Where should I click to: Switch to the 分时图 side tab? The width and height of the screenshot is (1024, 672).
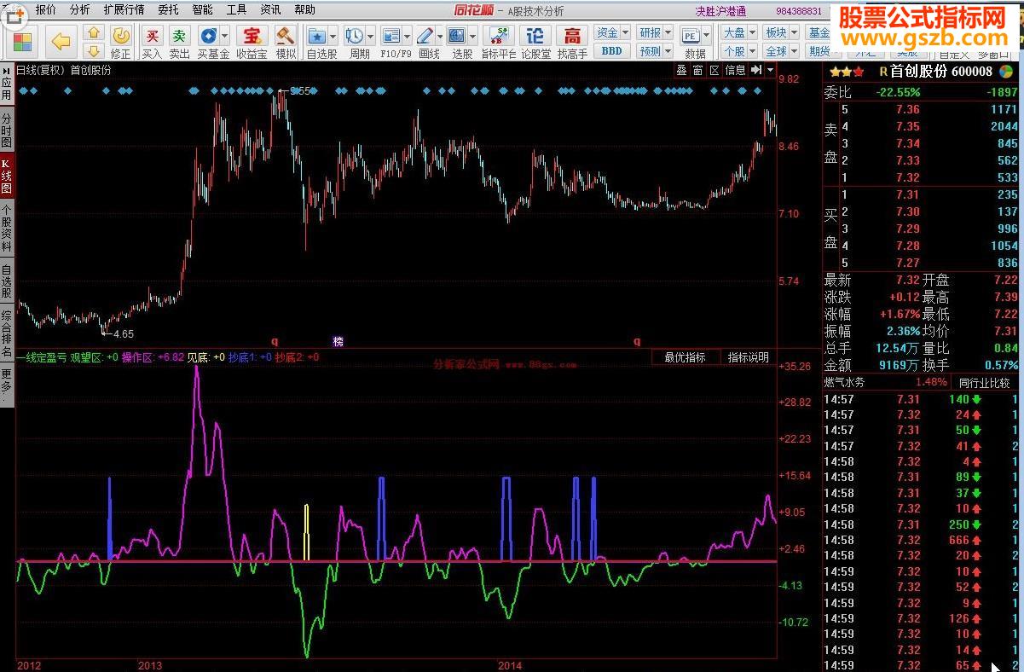pyautogui.click(x=7, y=130)
